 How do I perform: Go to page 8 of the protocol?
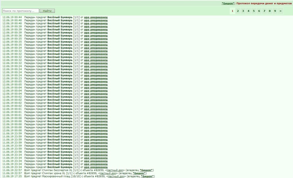270,11
